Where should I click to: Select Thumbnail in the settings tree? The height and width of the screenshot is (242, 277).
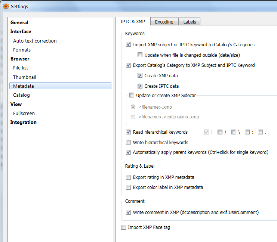[25, 77]
